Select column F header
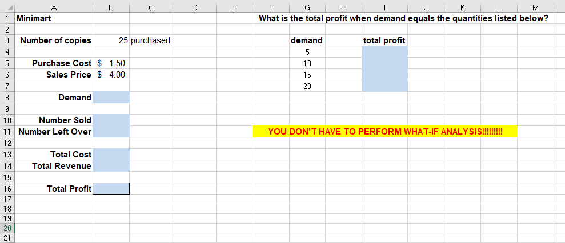 (x=271, y=7)
